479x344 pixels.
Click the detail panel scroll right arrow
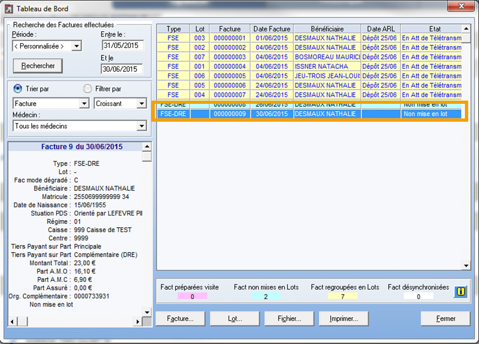click(138, 321)
